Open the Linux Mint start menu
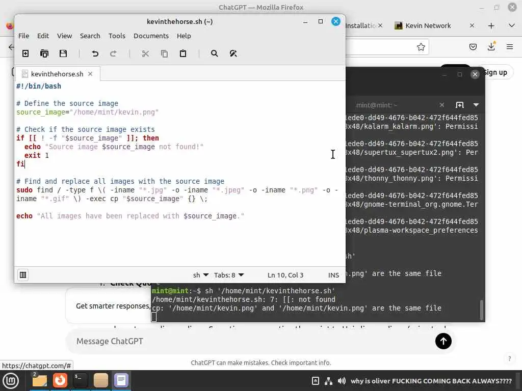 click(x=11, y=381)
